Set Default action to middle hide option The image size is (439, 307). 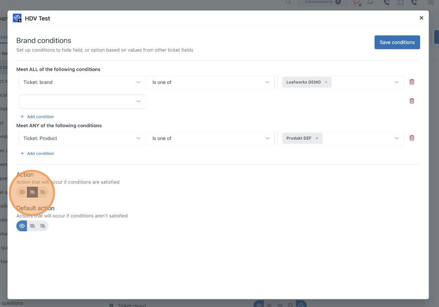coord(32,226)
